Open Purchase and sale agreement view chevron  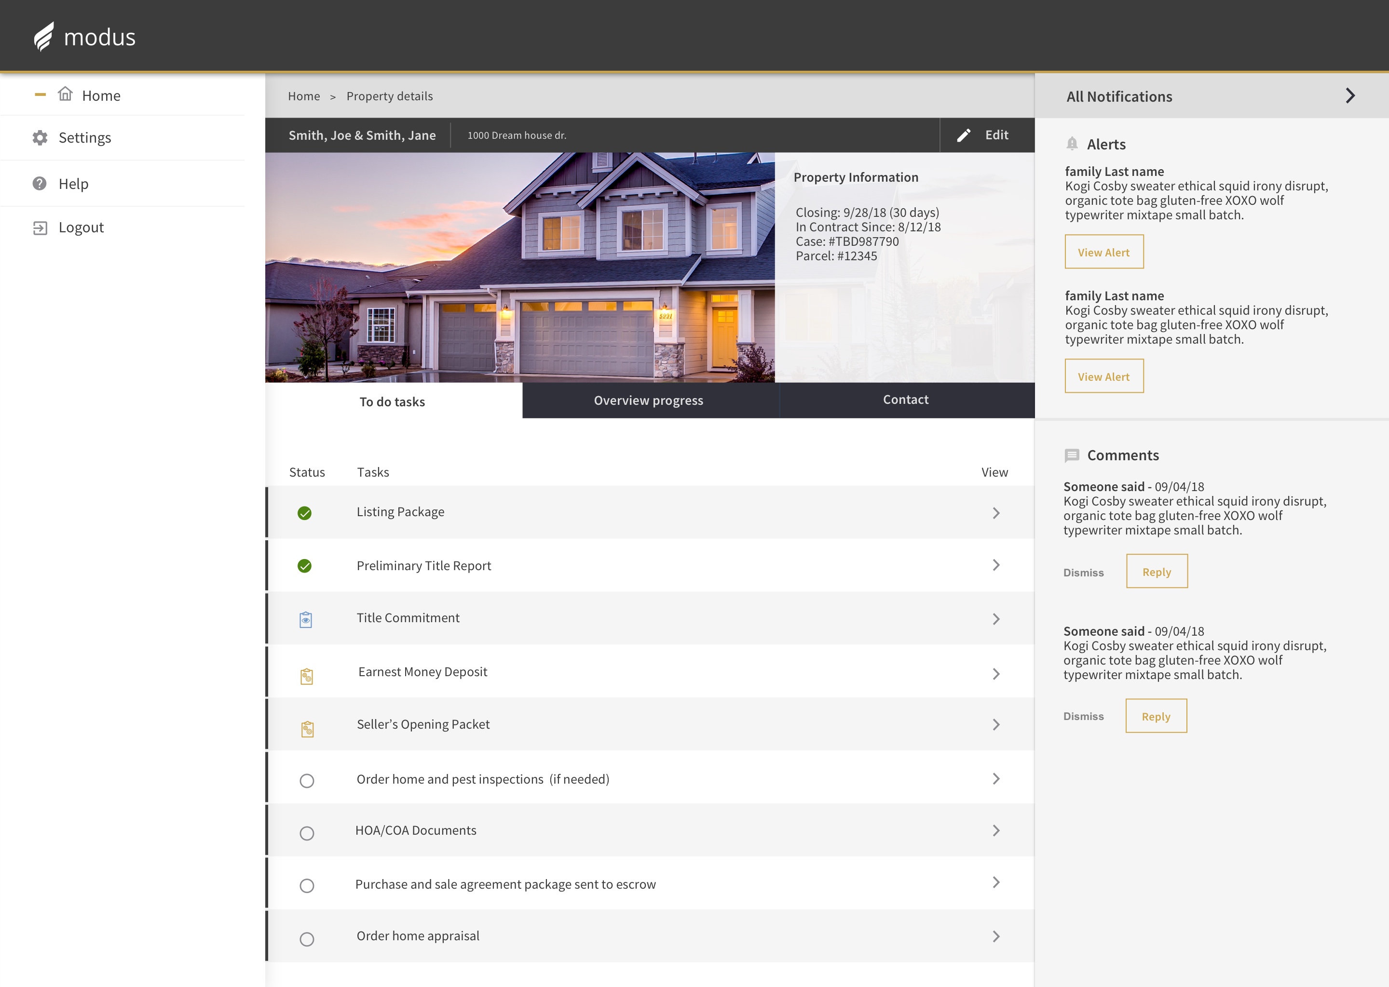[x=996, y=882]
